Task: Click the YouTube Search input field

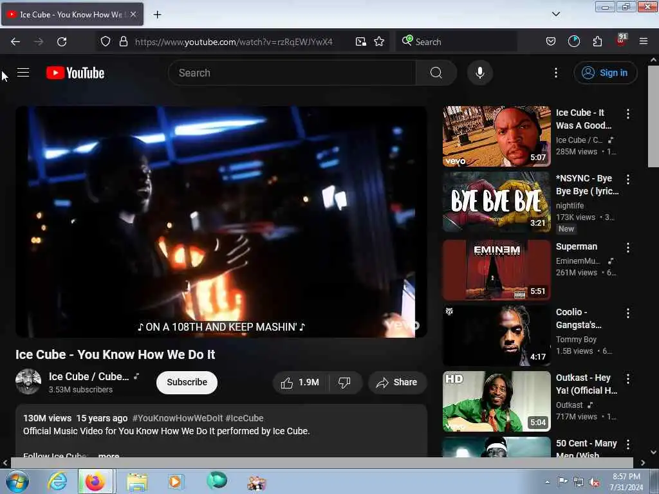Action: pos(292,73)
